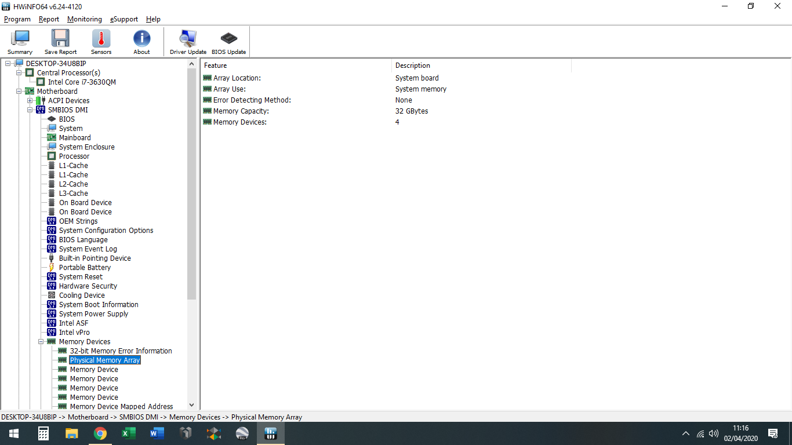Select Memory Device Mapped Address entry
792x445 pixels.
tap(121, 406)
